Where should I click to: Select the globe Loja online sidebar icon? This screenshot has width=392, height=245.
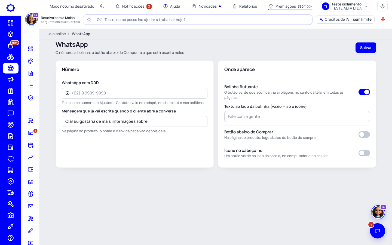(11, 68)
